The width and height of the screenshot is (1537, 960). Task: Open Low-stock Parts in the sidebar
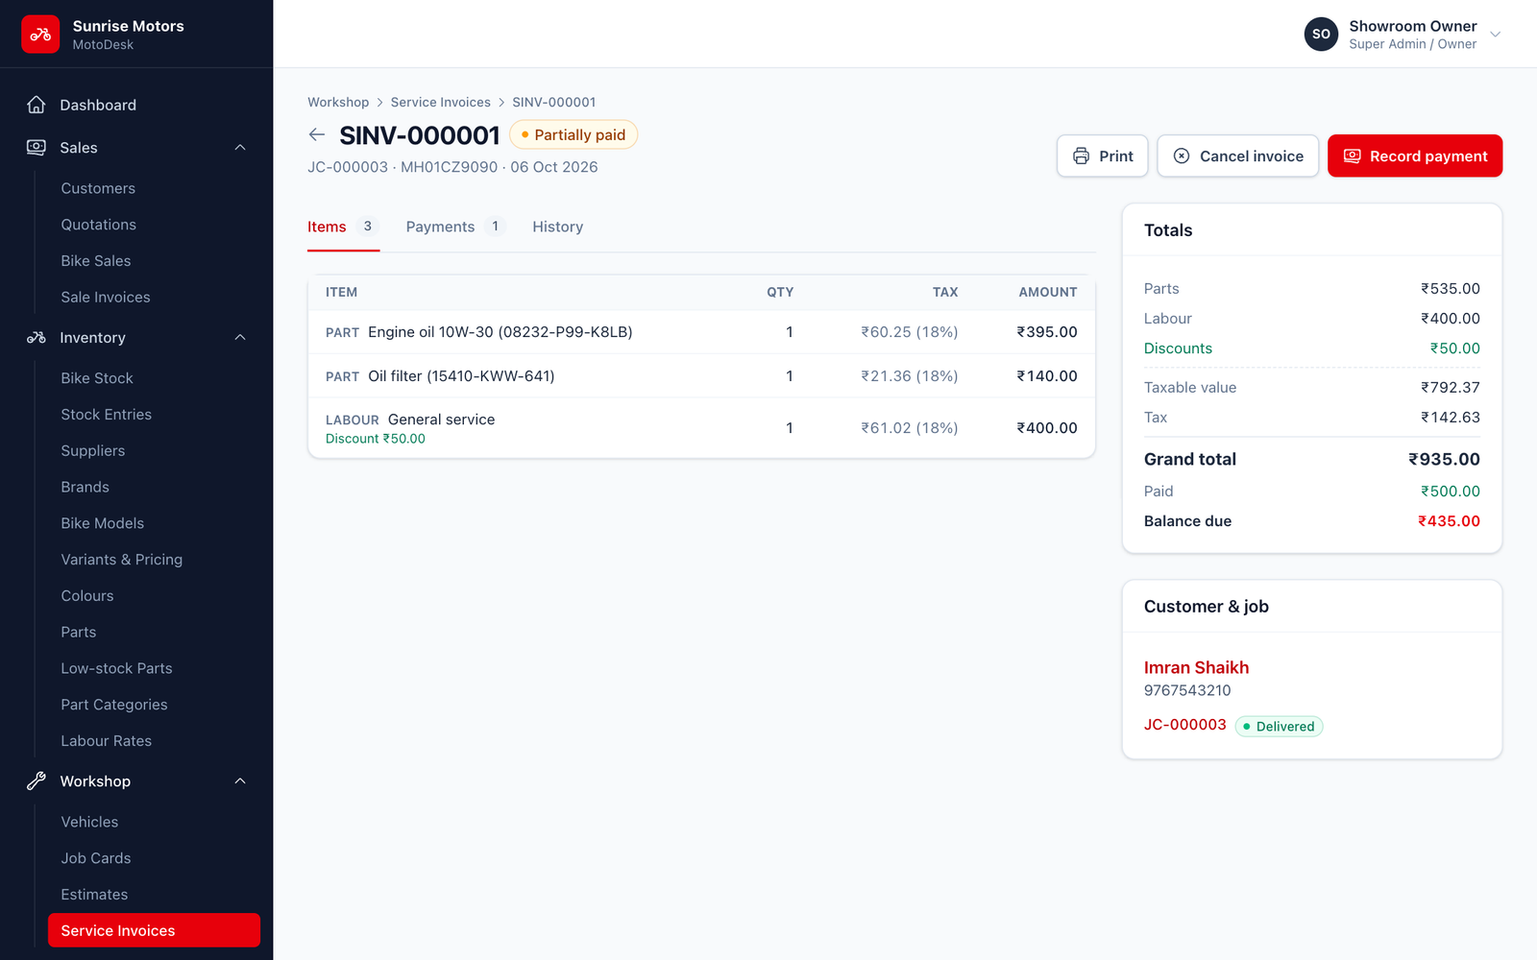pos(116,668)
